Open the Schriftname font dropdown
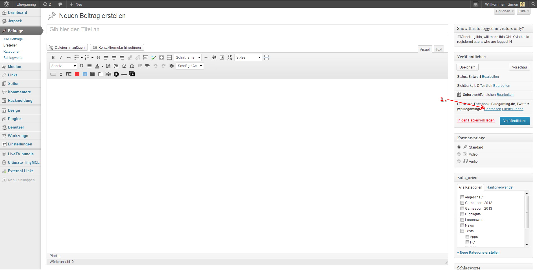The image size is (537, 270). pyautogui.click(x=188, y=57)
